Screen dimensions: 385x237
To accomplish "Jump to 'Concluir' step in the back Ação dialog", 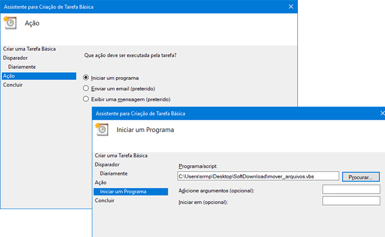I will [x=13, y=85].
